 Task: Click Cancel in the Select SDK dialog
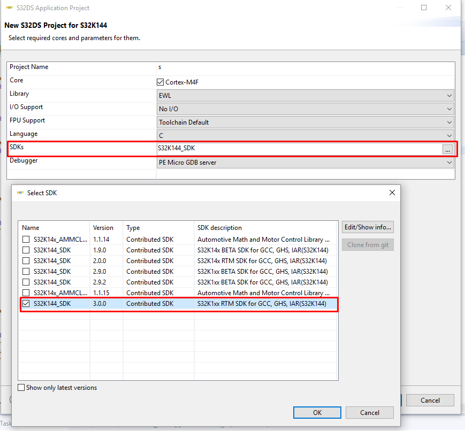pos(370,413)
